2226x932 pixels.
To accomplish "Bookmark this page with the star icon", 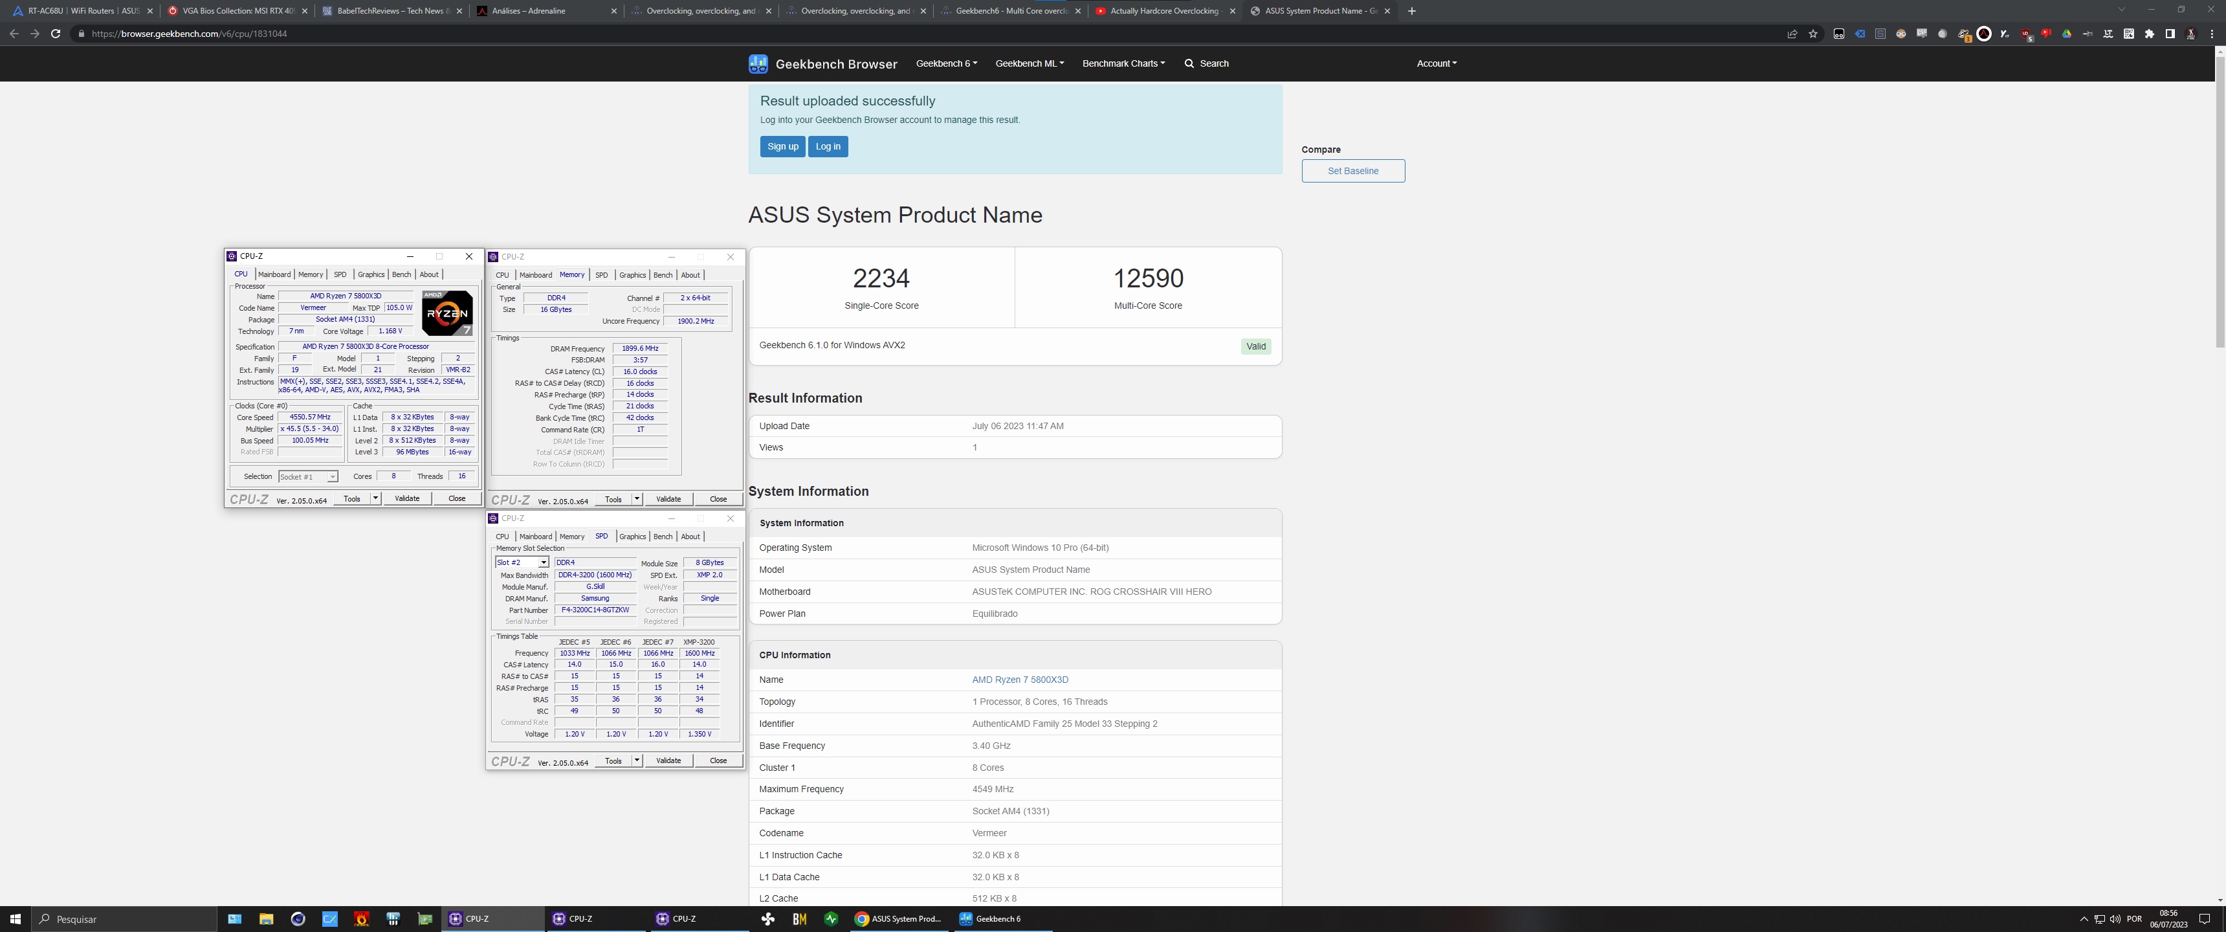I will pyautogui.click(x=1813, y=34).
